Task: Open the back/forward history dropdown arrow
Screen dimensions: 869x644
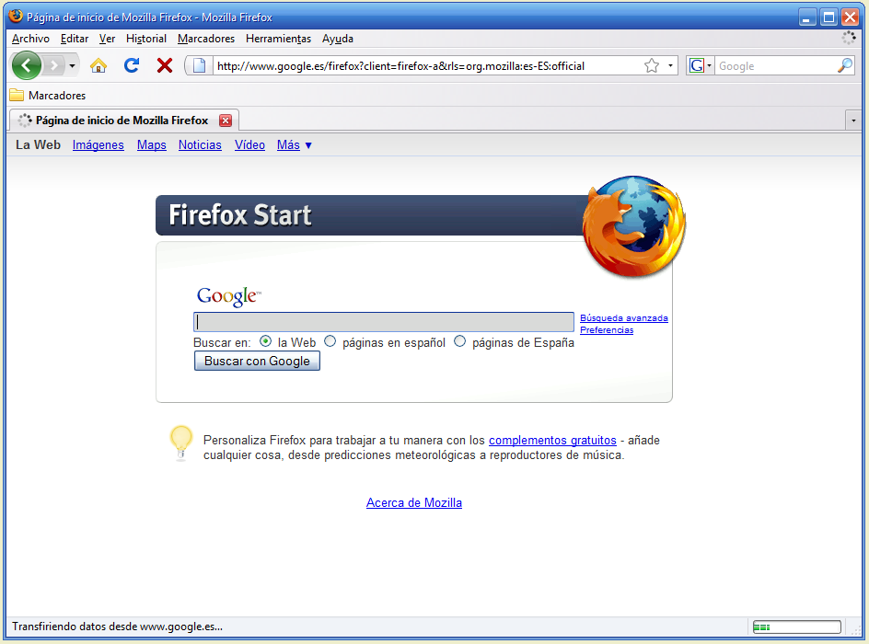Action: 73,65
